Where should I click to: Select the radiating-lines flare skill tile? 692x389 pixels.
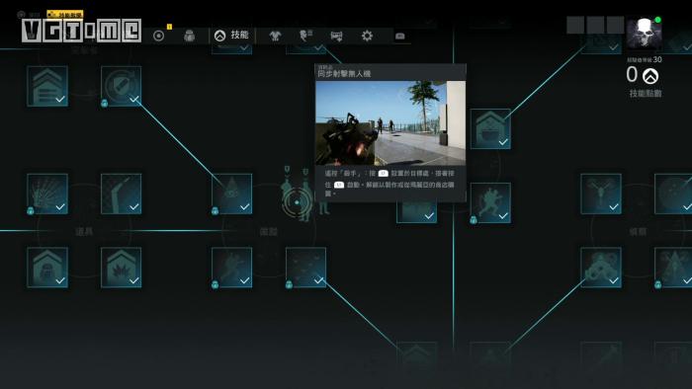coord(47,194)
